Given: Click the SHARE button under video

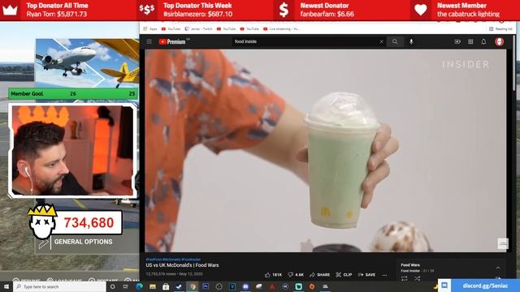Looking at the screenshot, I should [x=319, y=275].
